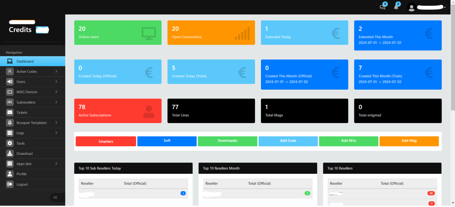This screenshot has width=455, height=207.
Task: Click the Bouquet Templates icon
Action: point(10,123)
